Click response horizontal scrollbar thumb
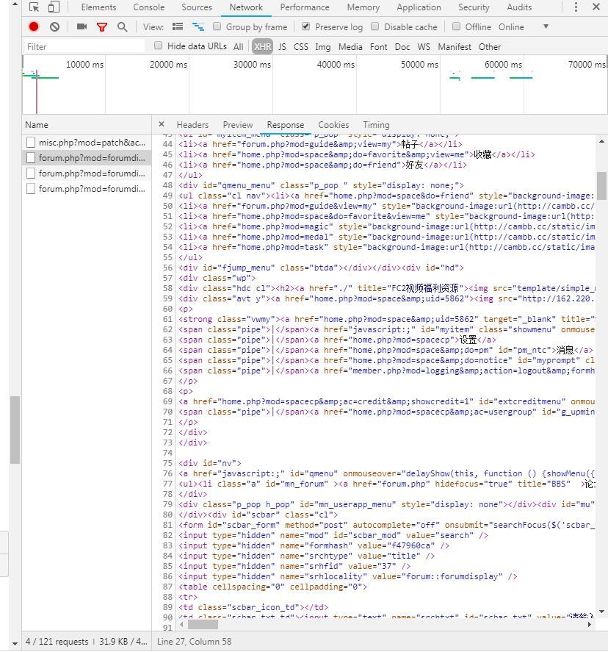This screenshot has width=608, height=652. point(203,624)
